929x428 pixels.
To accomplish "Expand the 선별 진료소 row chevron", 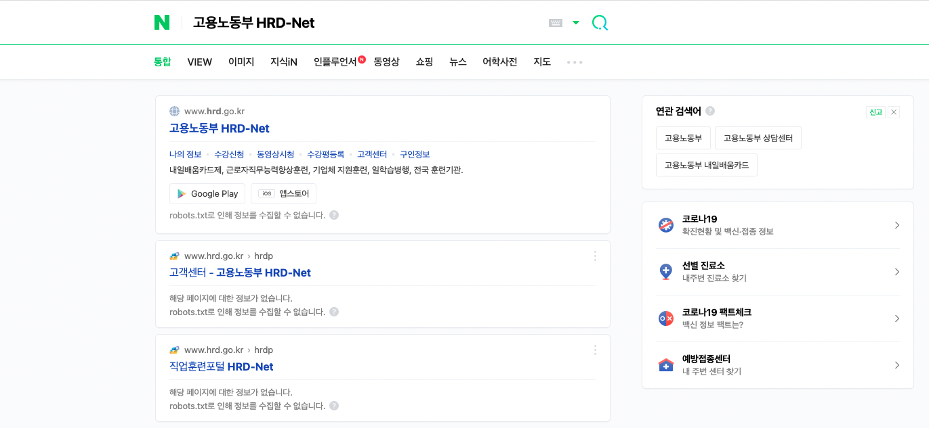I will (896, 272).
